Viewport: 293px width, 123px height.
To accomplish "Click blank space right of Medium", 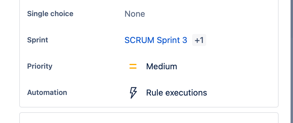I will (226, 66).
